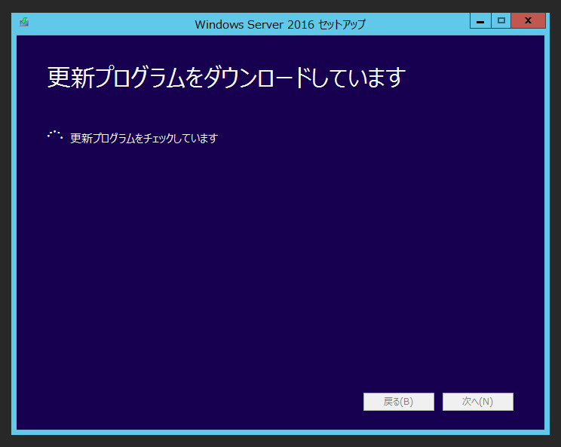
Task: Click the status text 更新プログラムをチェックしています
Action: point(144,138)
